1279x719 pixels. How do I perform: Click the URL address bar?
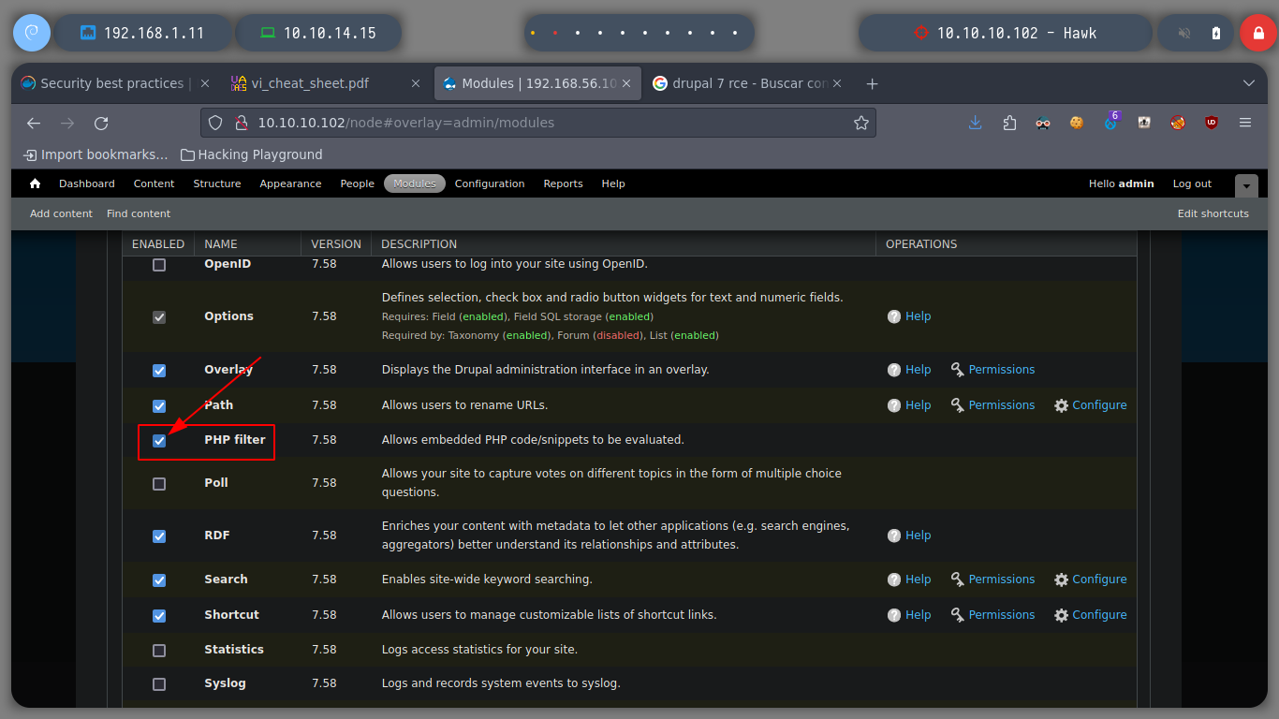[538, 123]
